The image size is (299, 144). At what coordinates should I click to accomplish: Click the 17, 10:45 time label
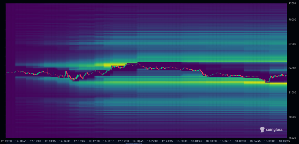click(21, 141)
